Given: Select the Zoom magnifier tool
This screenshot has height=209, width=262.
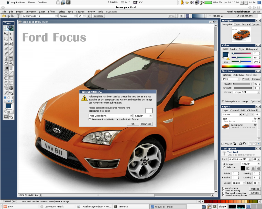Looking at the screenshot, I should coord(11,63).
